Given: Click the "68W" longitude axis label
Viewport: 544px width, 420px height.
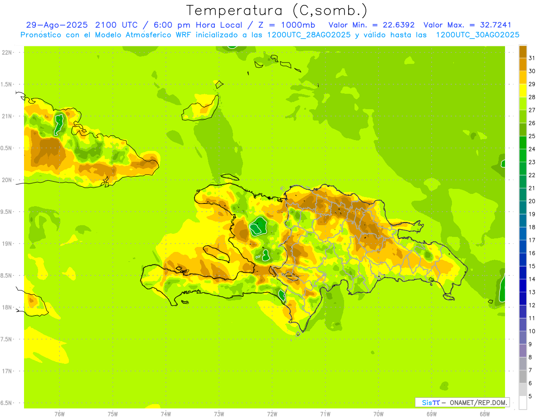Looking at the screenshot, I should [x=485, y=414].
